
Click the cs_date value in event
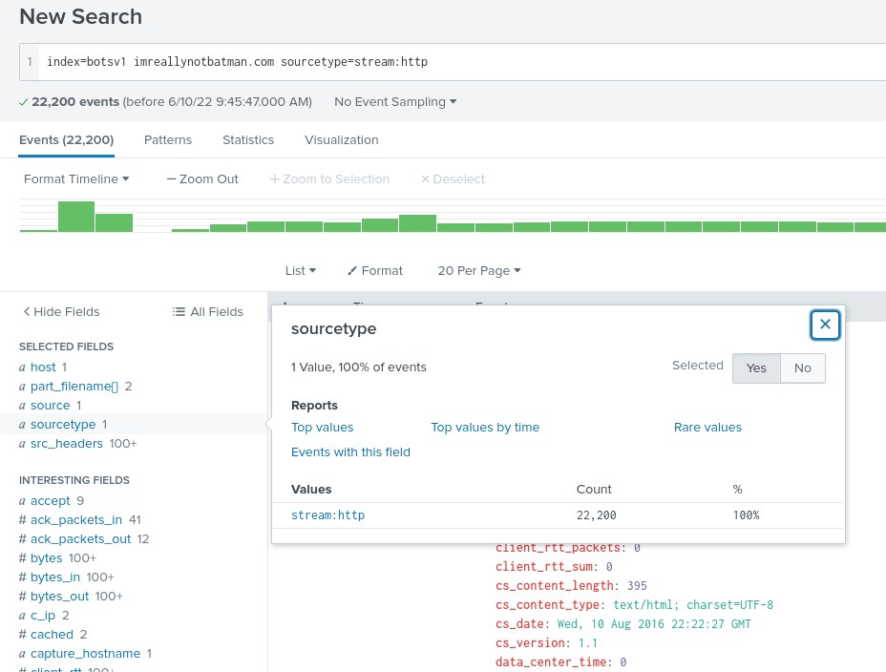pyautogui.click(x=654, y=624)
